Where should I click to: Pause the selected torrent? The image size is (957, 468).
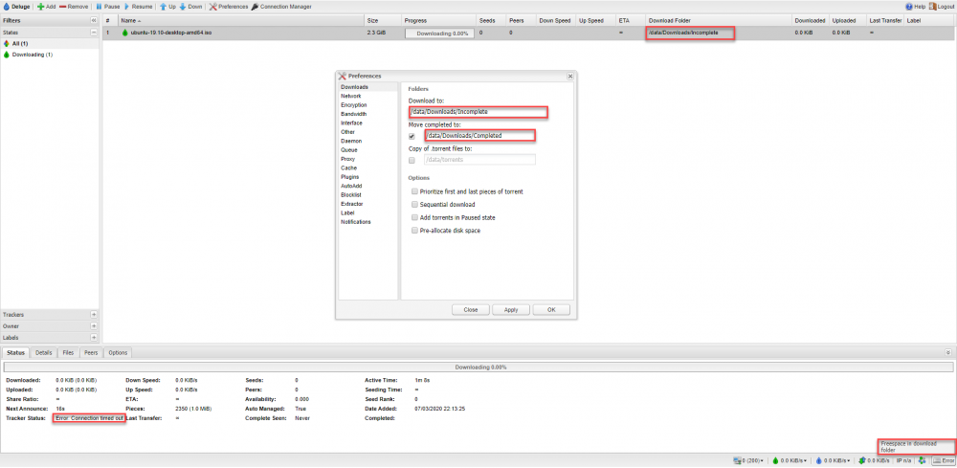click(107, 6)
